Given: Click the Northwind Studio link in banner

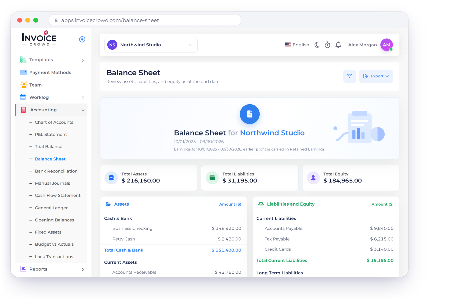Looking at the screenshot, I should 272,133.
